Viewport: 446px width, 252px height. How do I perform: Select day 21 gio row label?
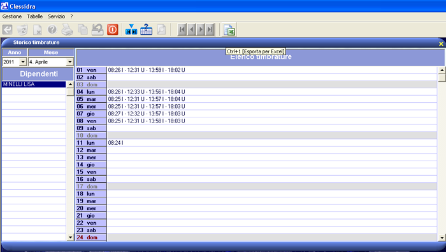(91, 215)
